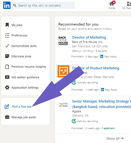
Task: Click the Agoda company logo
Action: pyautogui.click(x=63, y=104)
